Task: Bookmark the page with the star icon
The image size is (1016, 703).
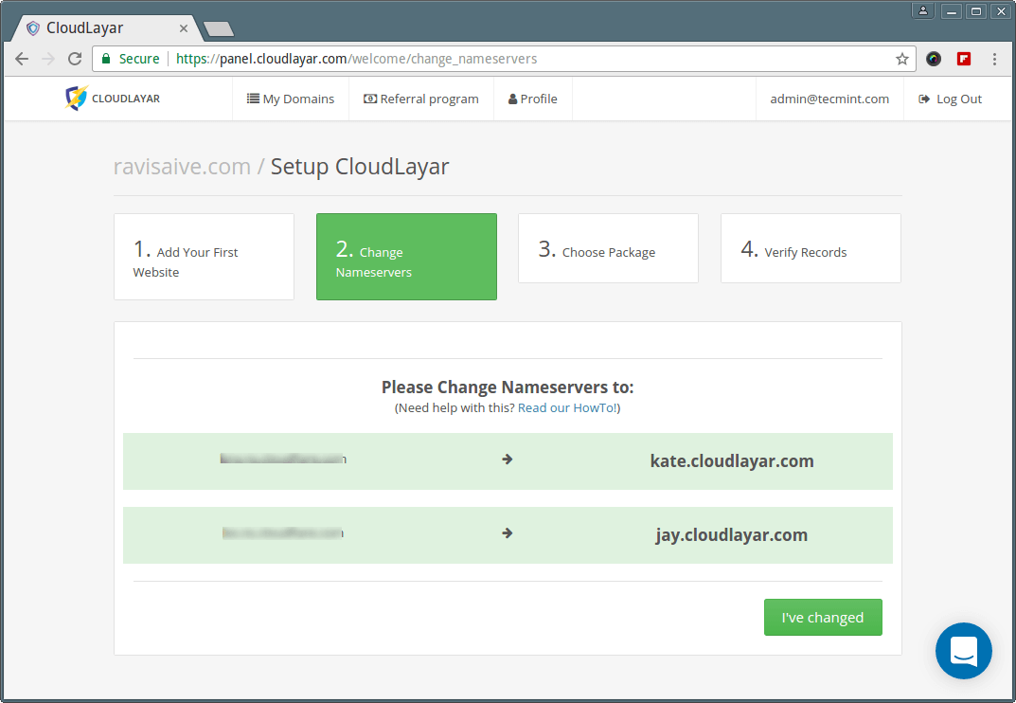Action: click(x=902, y=59)
